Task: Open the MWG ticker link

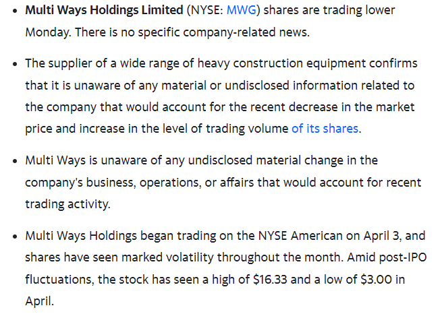Action: click(x=242, y=11)
